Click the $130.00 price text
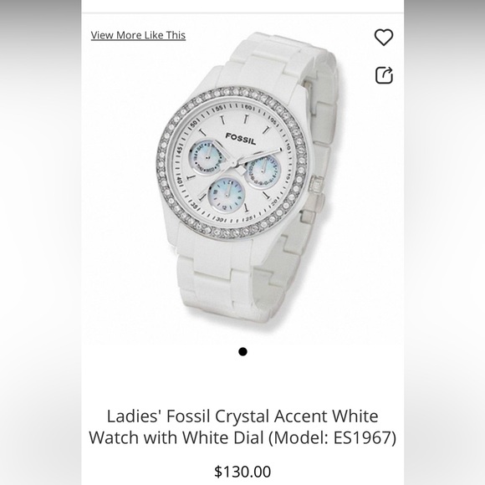This screenshot has height=485, width=485. point(242,472)
